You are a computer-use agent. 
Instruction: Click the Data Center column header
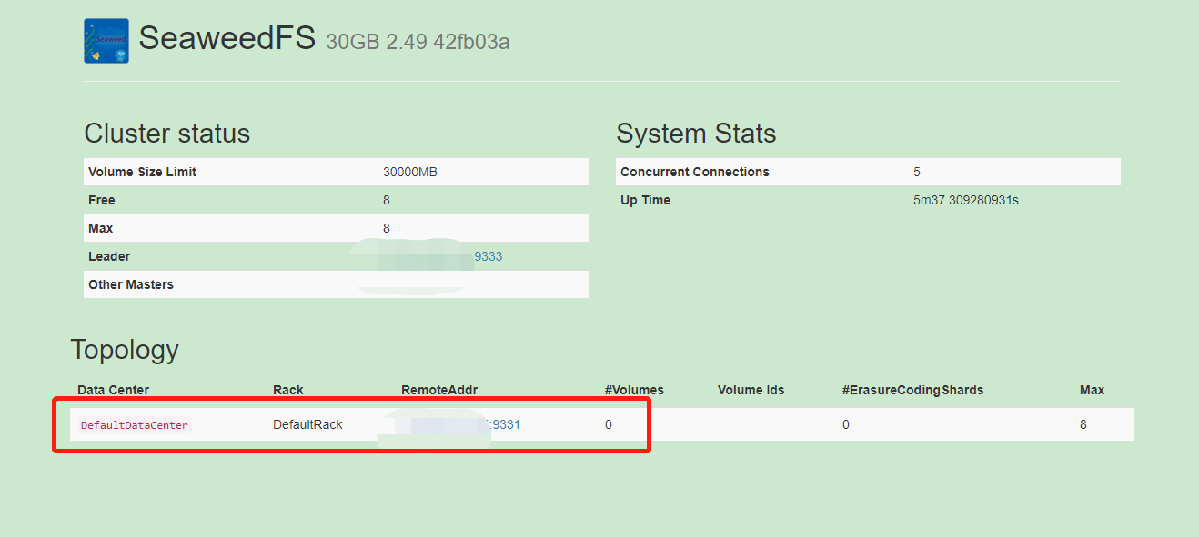click(x=114, y=390)
